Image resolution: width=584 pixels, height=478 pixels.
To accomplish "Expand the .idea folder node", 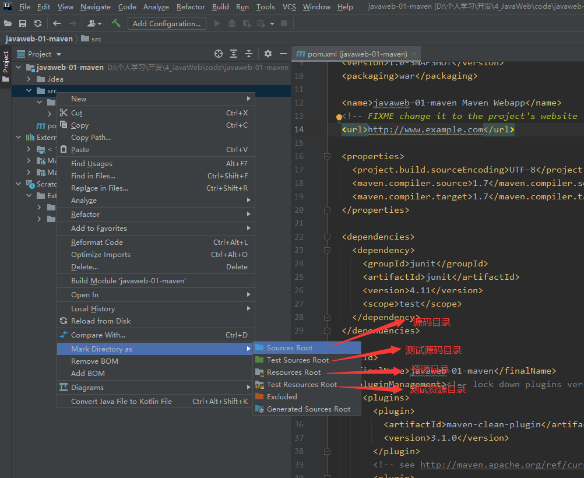I will (29, 79).
